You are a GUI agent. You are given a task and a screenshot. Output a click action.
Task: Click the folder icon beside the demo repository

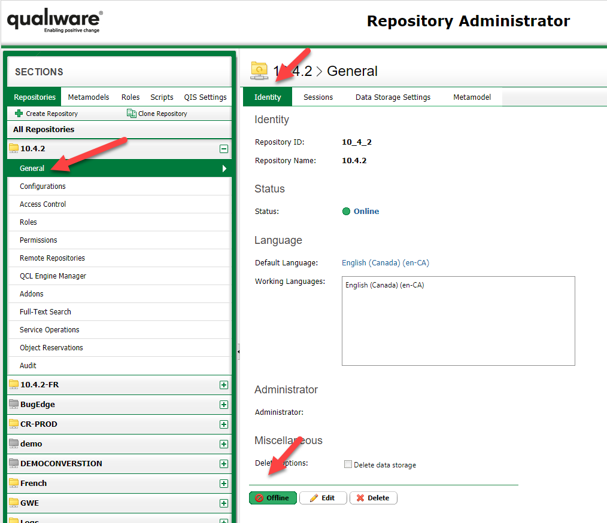[x=14, y=444]
